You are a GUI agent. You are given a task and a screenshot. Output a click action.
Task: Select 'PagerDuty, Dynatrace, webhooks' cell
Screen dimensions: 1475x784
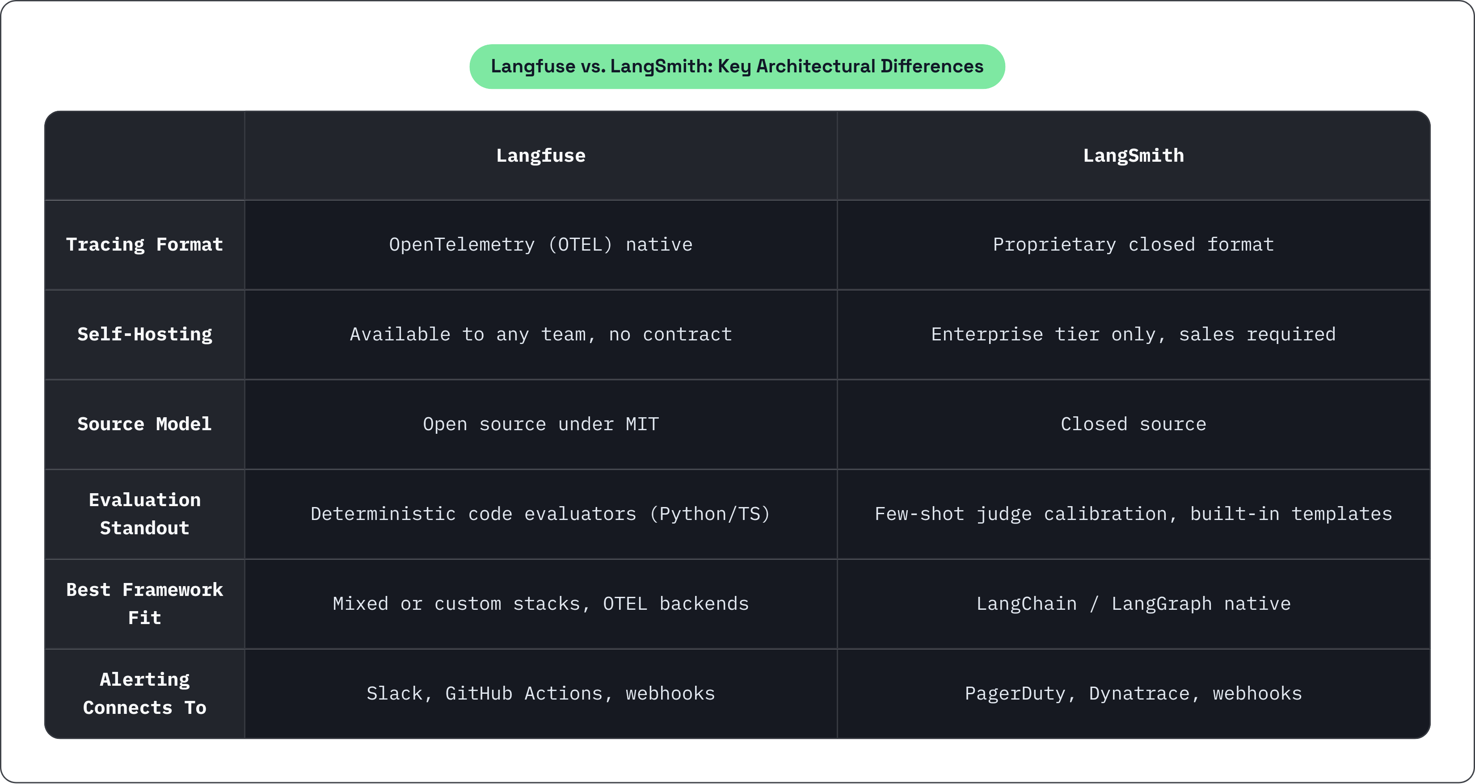1133,694
